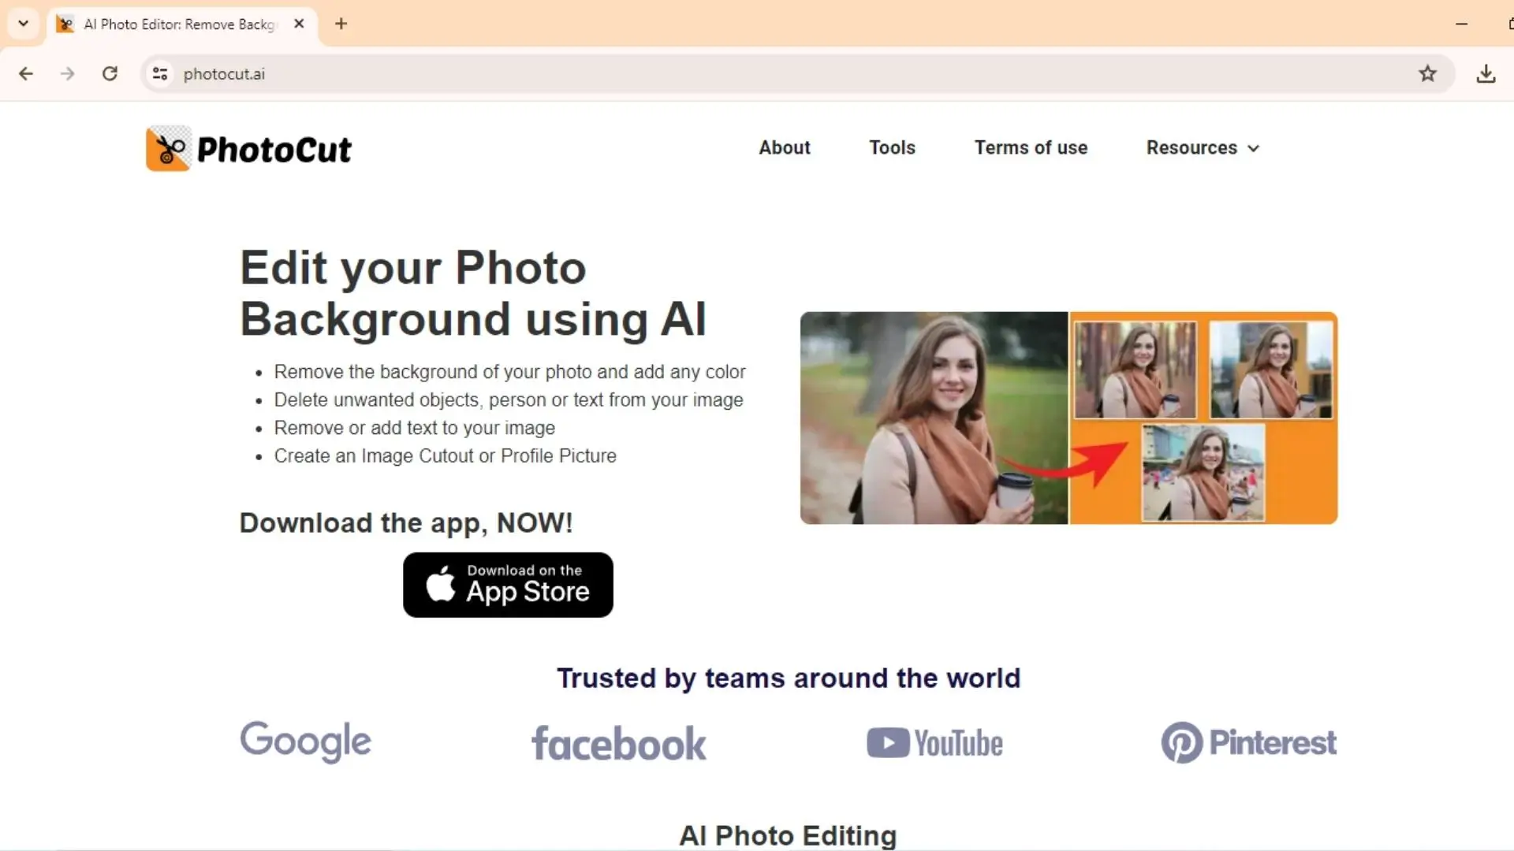Click 'Trusted by teams around the world' heading
Screen dimensions: 1514x851
coord(789,678)
